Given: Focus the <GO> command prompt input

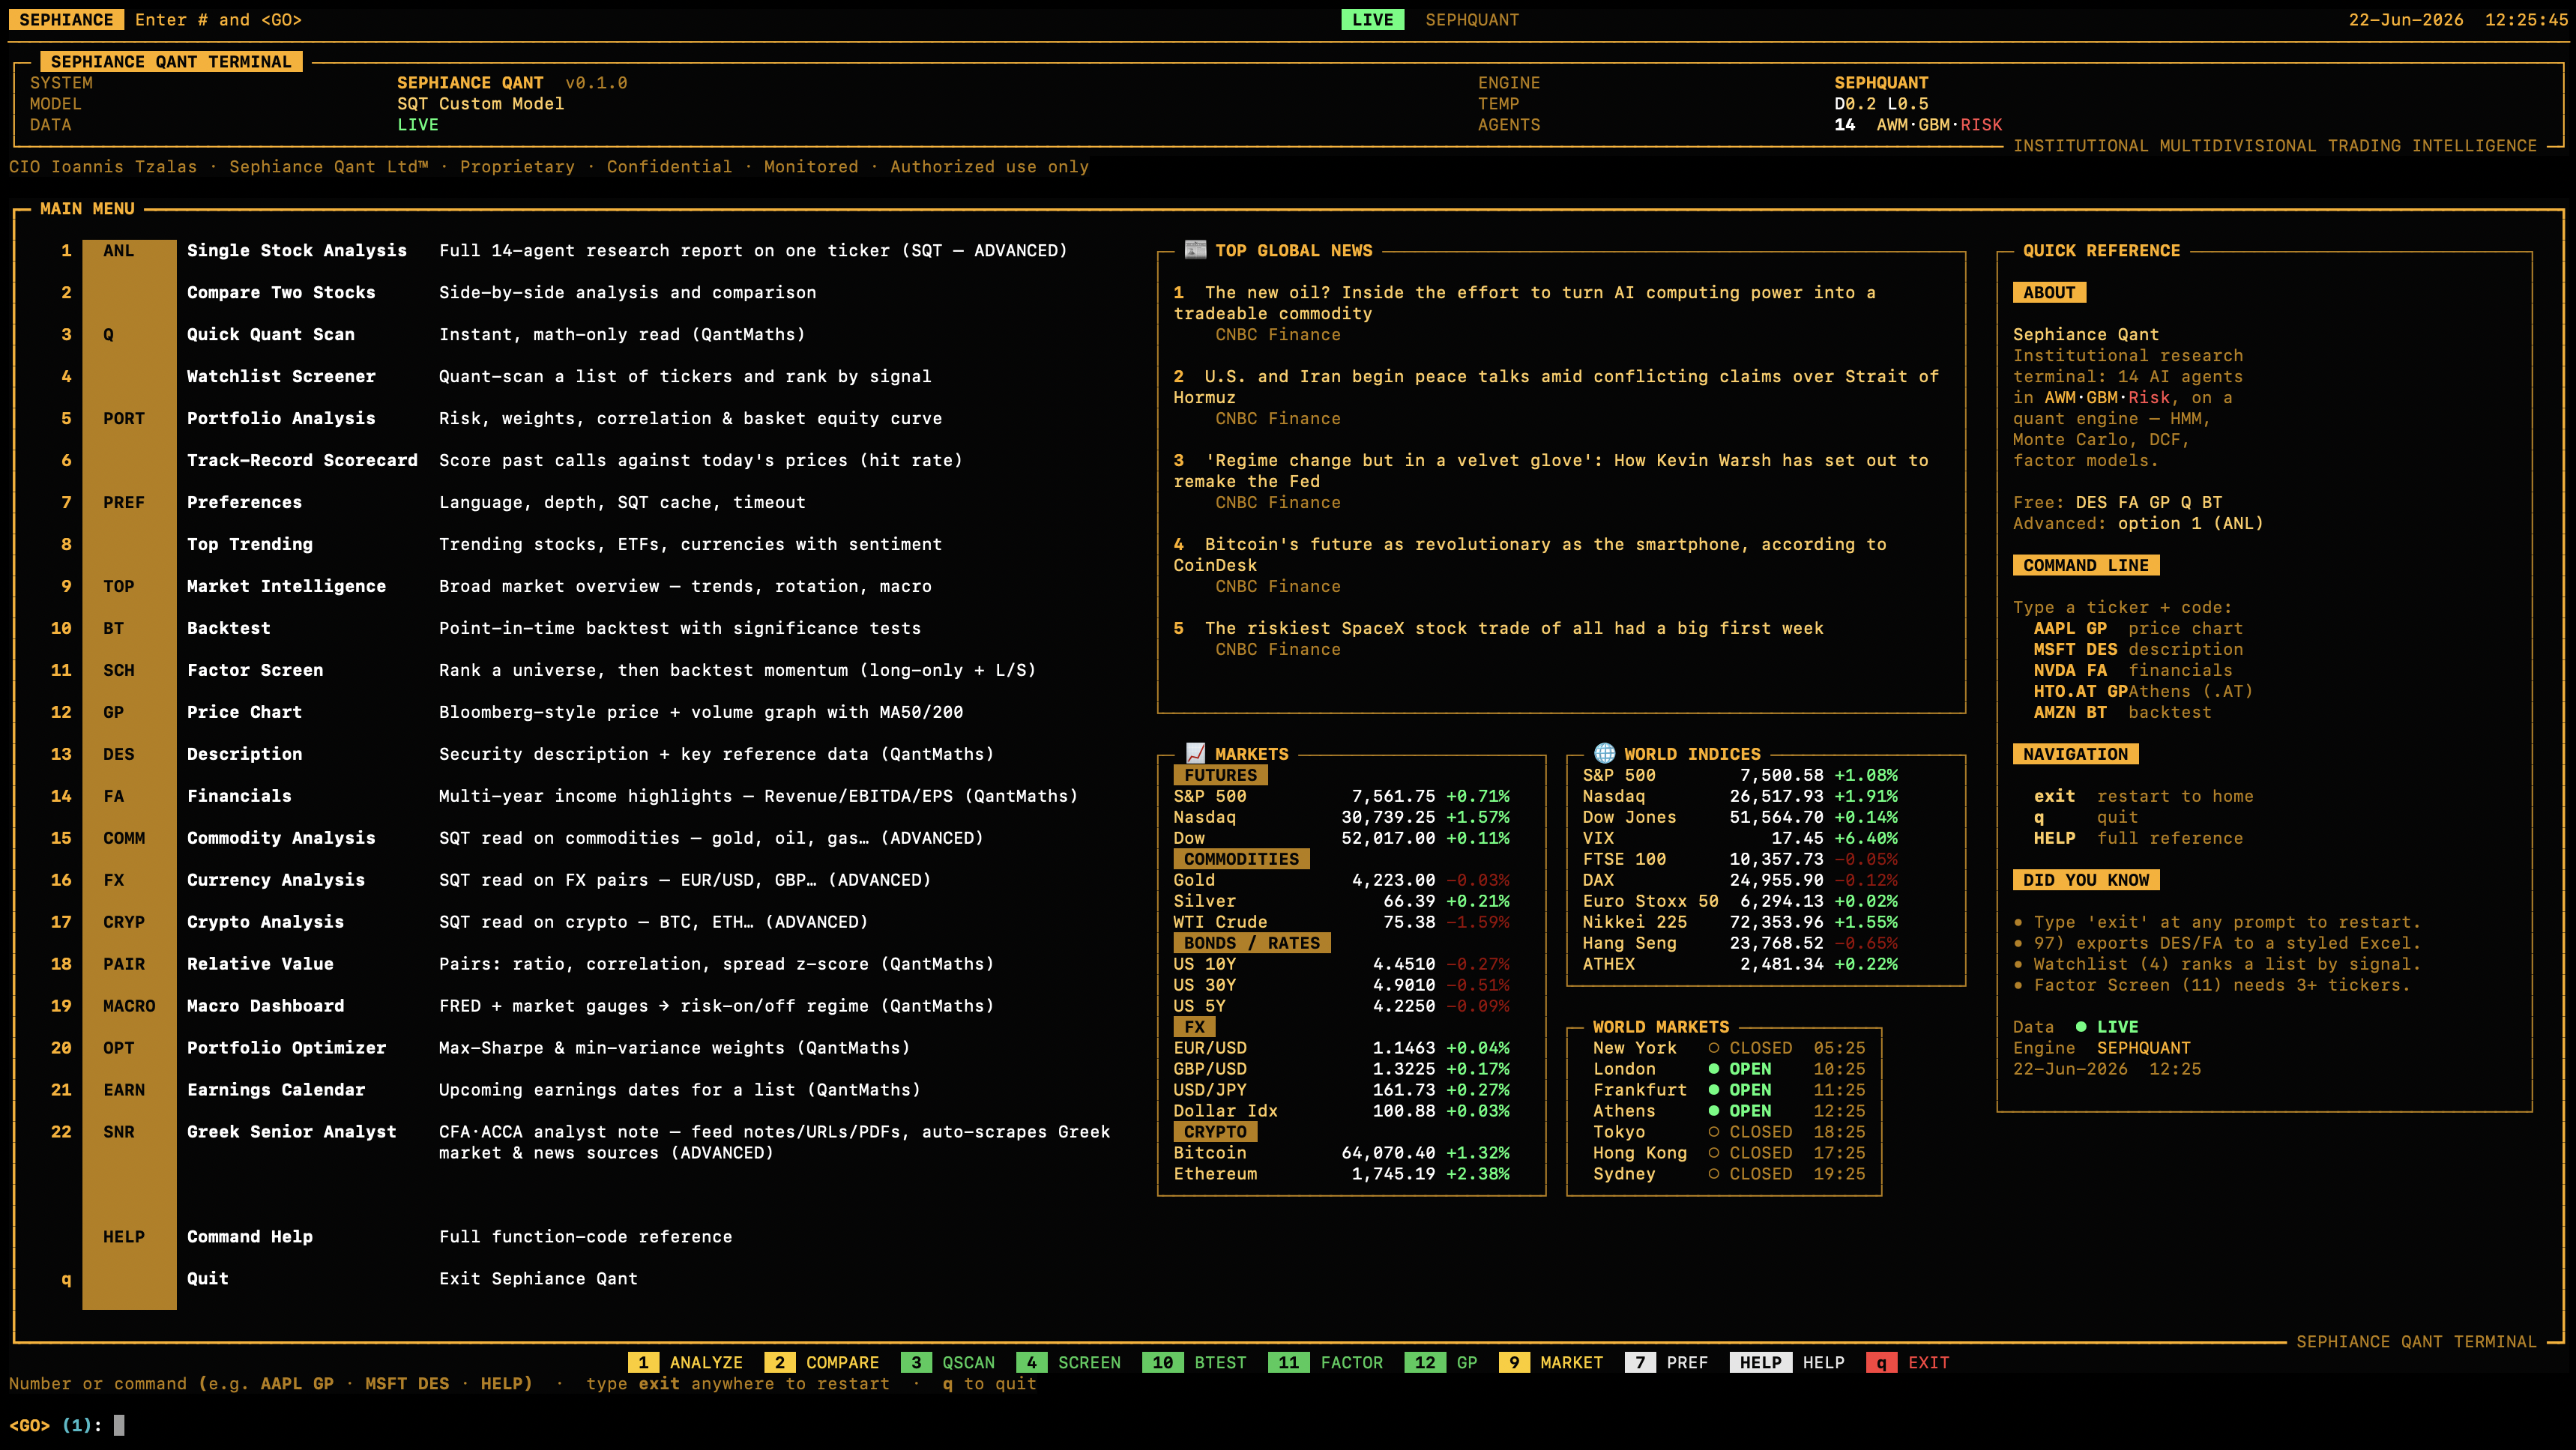Looking at the screenshot, I should point(119,1425).
